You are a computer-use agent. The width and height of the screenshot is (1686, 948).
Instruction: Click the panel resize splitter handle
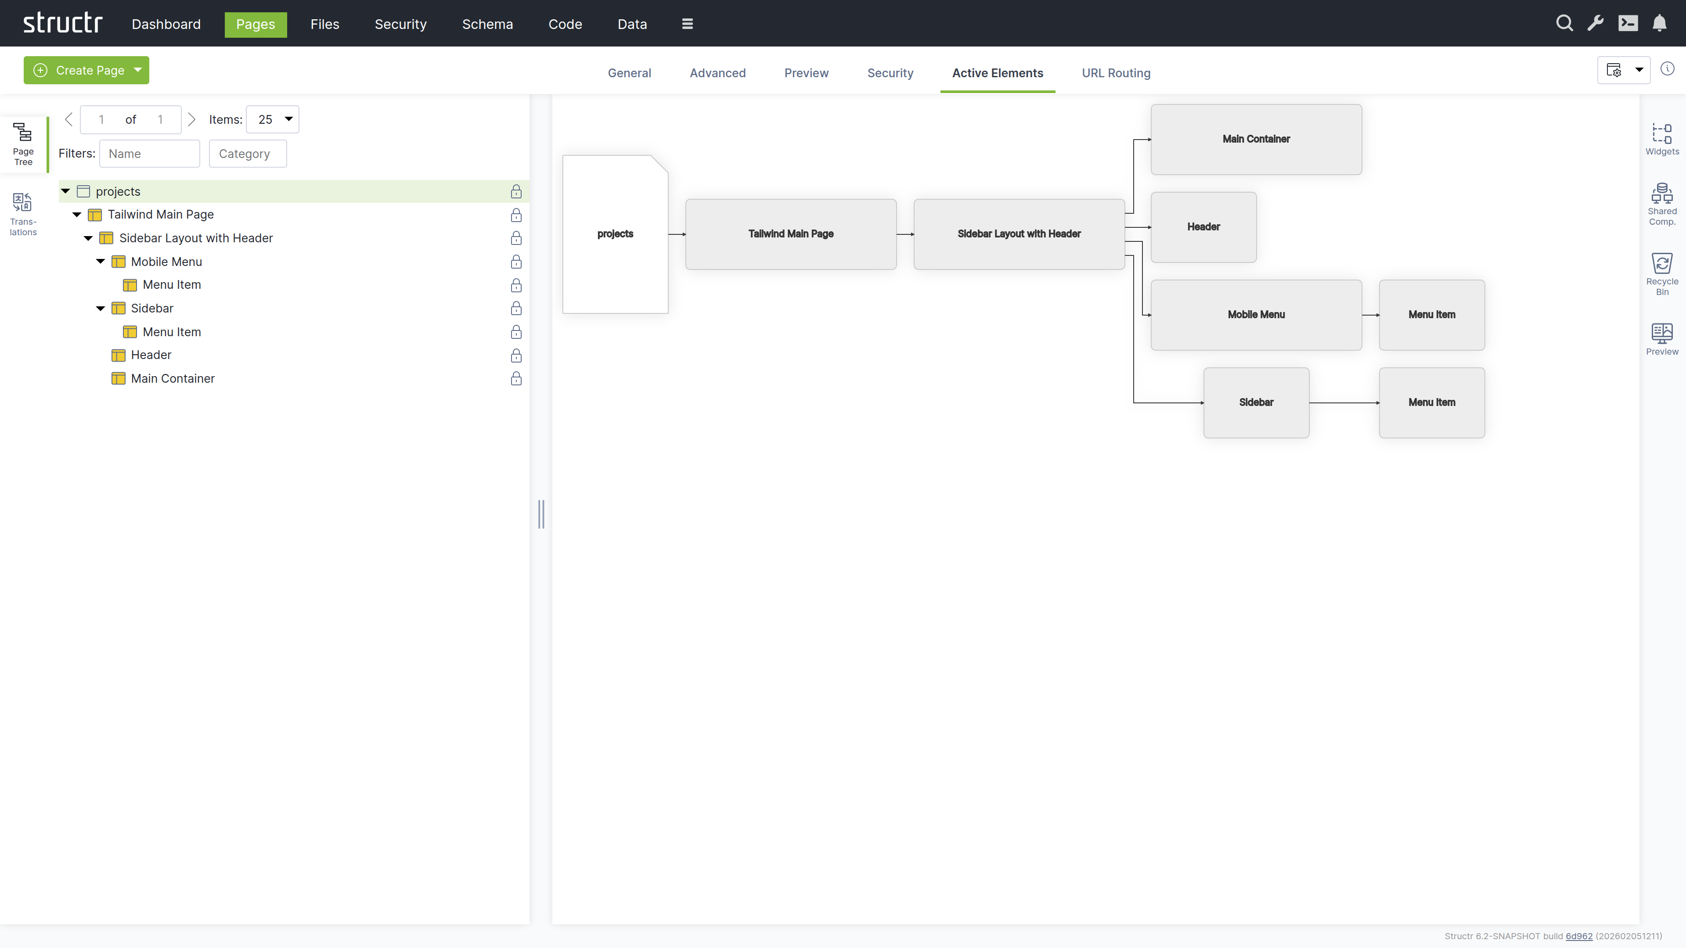click(540, 513)
